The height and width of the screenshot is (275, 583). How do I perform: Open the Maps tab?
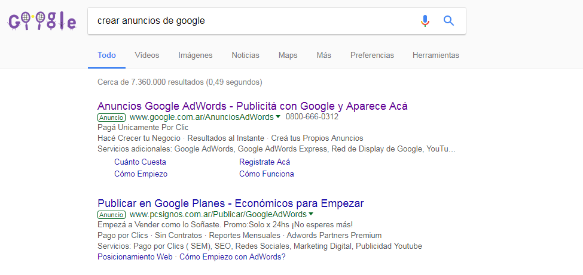pyautogui.click(x=288, y=55)
